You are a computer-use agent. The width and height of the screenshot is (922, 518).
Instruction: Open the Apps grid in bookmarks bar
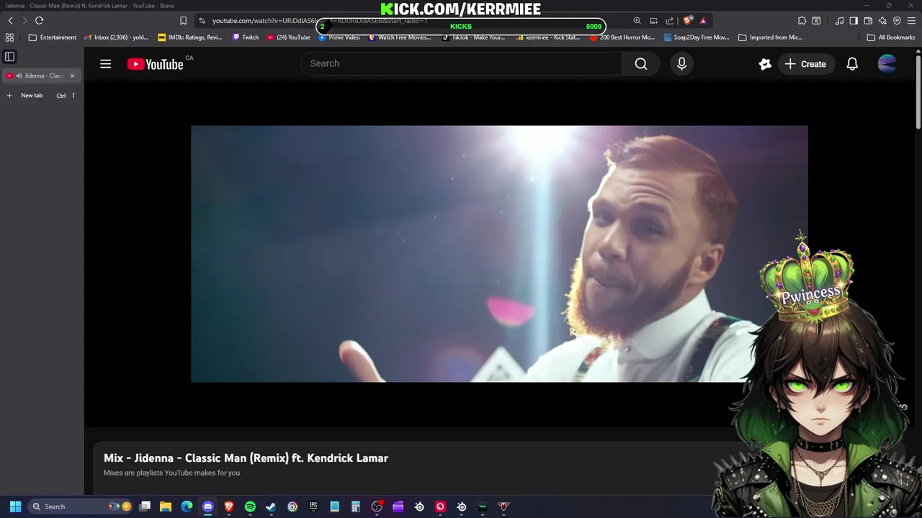pos(9,37)
